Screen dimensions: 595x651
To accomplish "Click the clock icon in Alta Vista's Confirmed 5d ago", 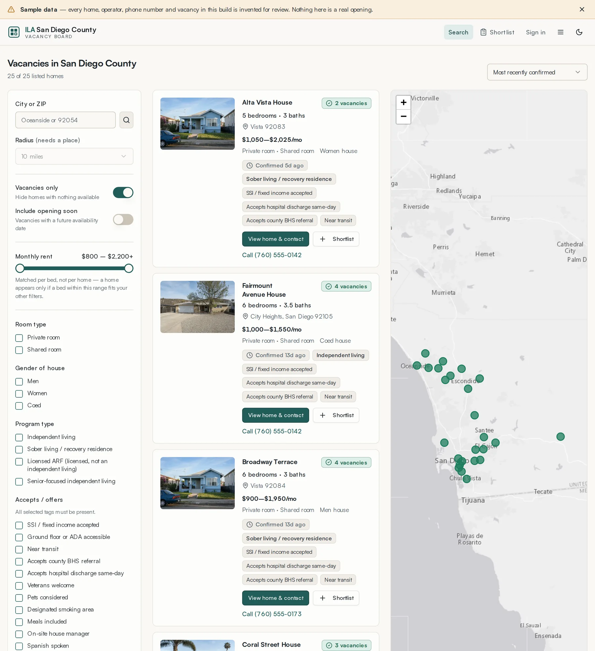I will point(250,166).
